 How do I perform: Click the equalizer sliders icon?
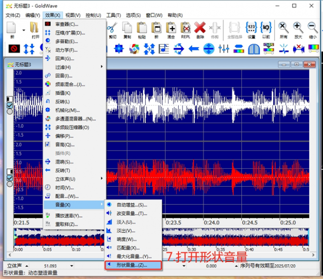click(x=224, y=49)
